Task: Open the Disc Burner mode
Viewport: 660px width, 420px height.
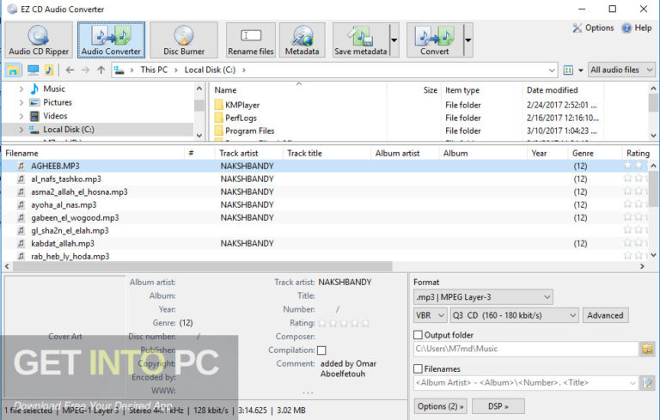Action: [x=184, y=40]
